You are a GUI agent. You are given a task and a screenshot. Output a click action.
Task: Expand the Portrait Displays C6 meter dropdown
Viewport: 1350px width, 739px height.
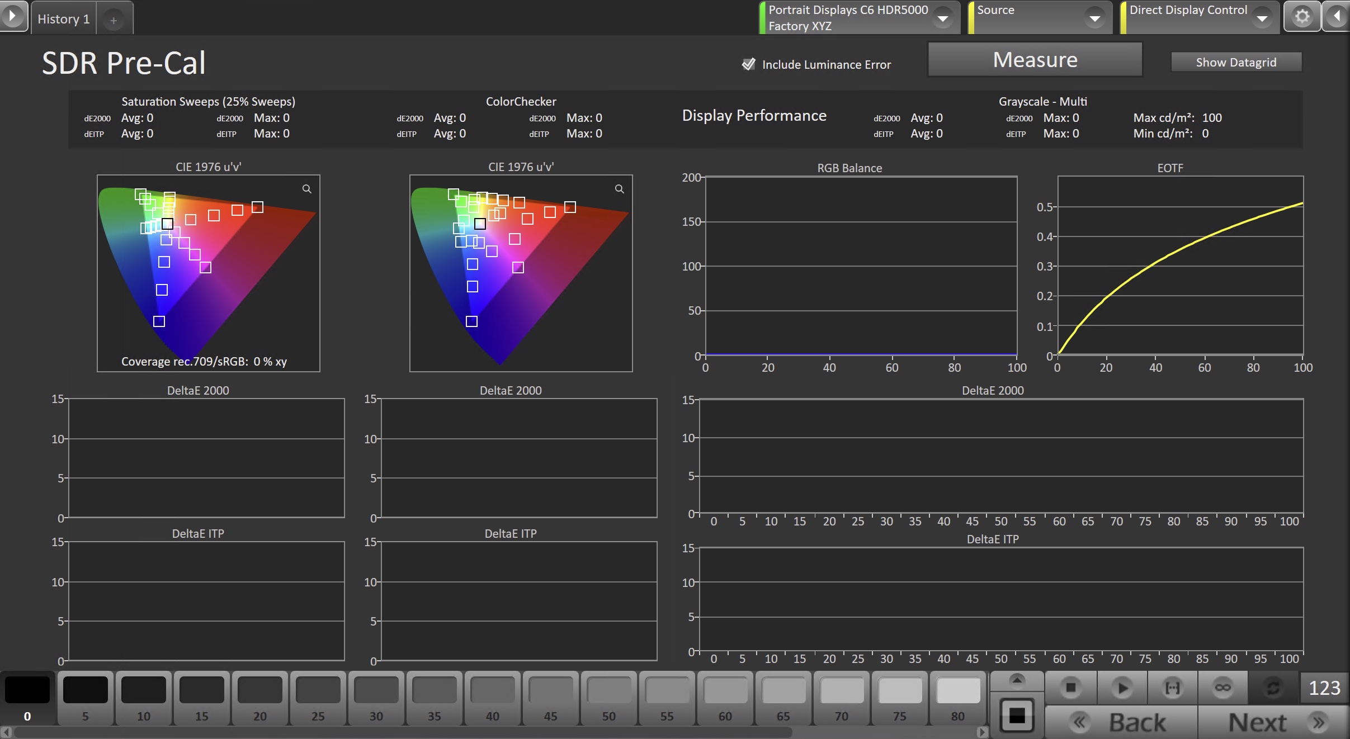[x=943, y=18]
